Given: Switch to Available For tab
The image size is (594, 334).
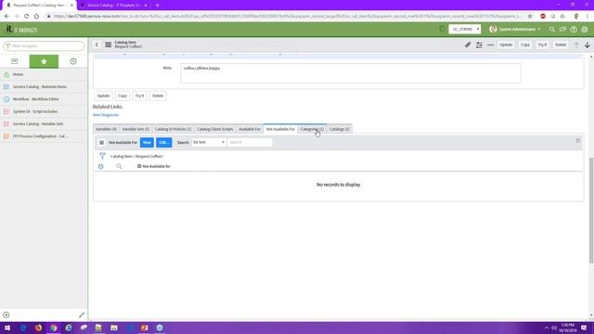Looking at the screenshot, I should [x=250, y=129].
